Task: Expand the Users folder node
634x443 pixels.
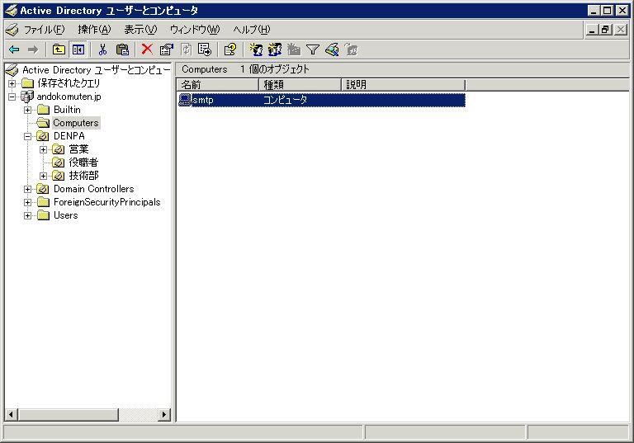Action: pyautogui.click(x=27, y=215)
